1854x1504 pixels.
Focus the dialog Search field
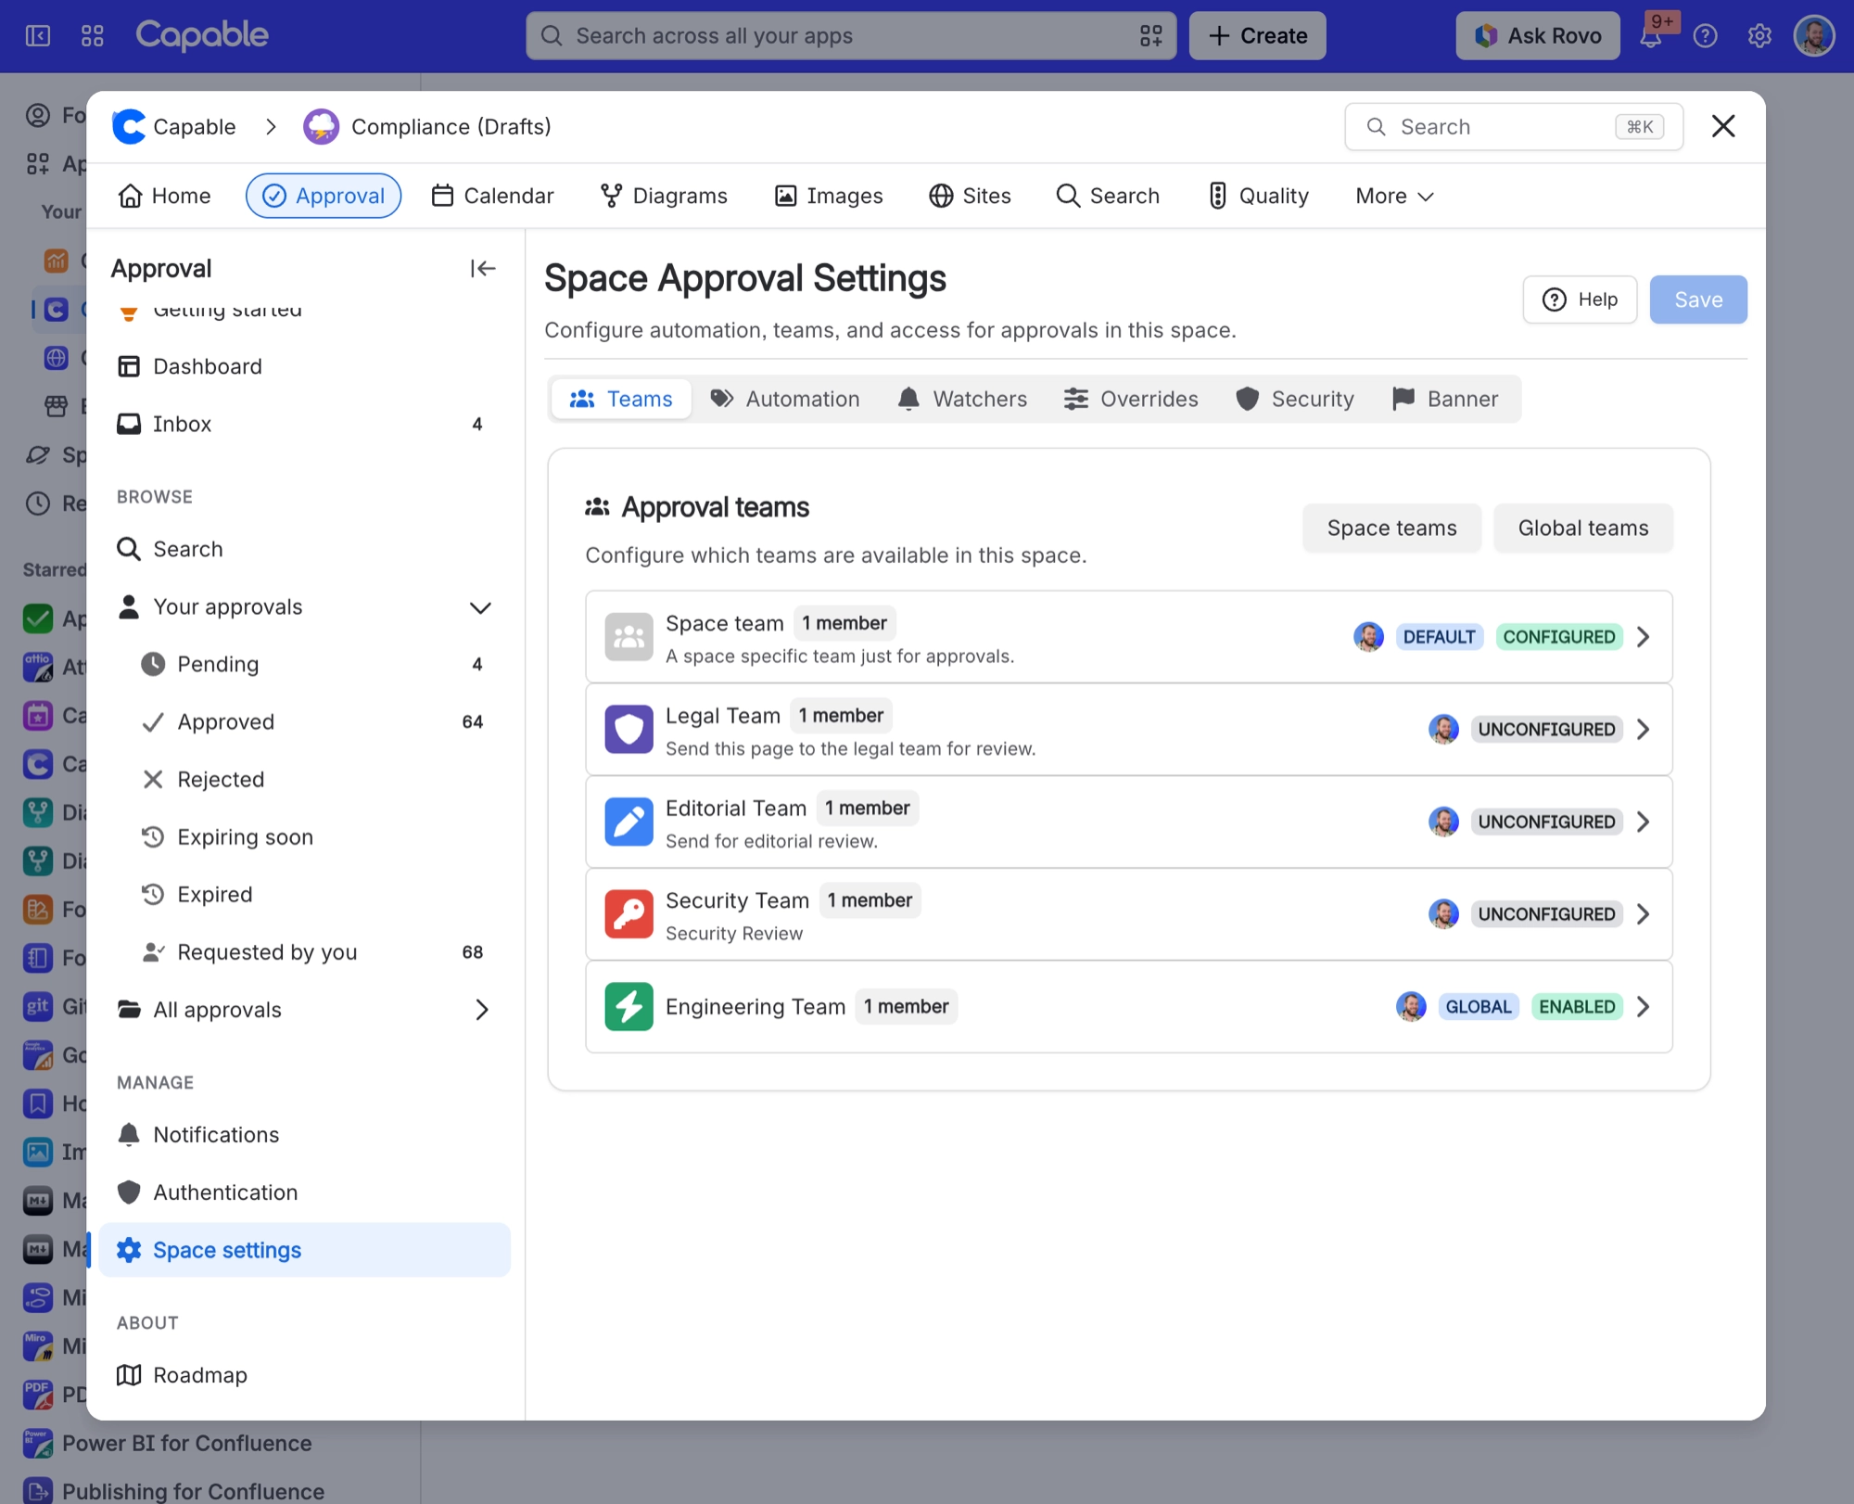click(1513, 127)
